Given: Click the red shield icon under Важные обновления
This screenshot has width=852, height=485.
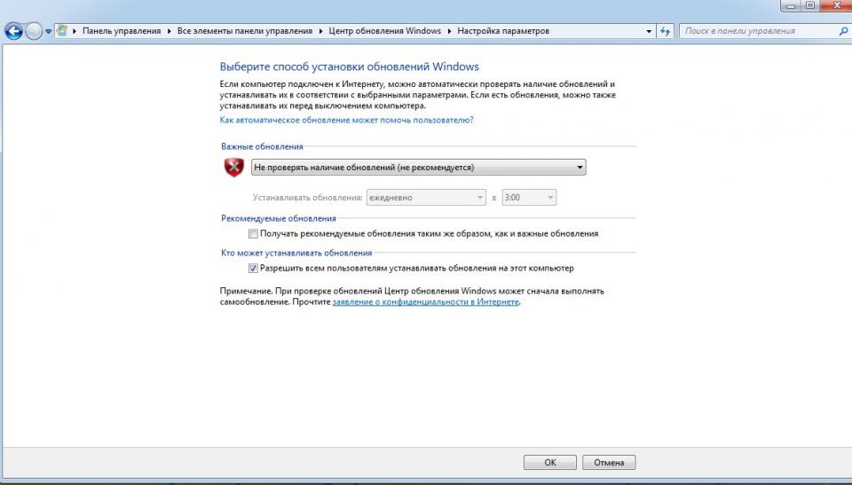Looking at the screenshot, I should pyautogui.click(x=233, y=167).
